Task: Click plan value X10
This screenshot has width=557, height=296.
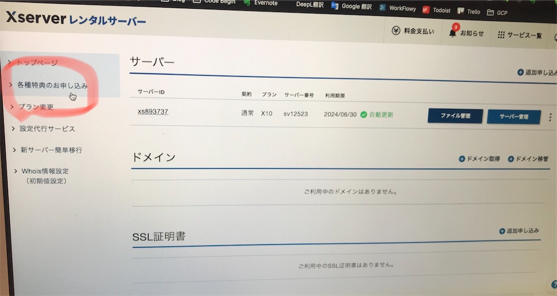Action: coord(267,113)
